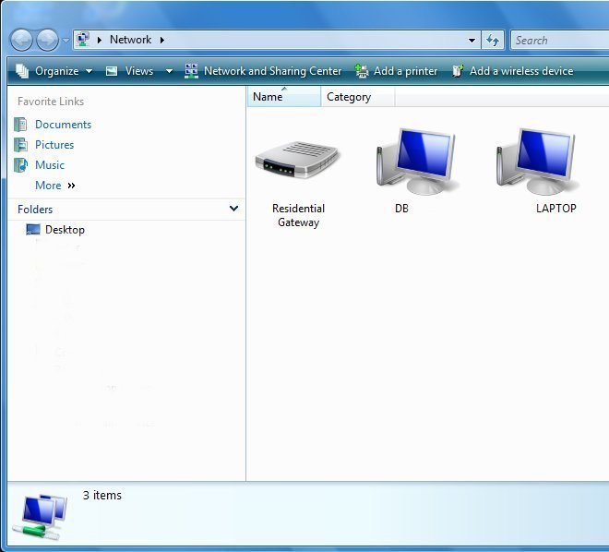The image size is (609, 552).
Task: Click the Residential Gateway label
Action: tap(298, 215)
